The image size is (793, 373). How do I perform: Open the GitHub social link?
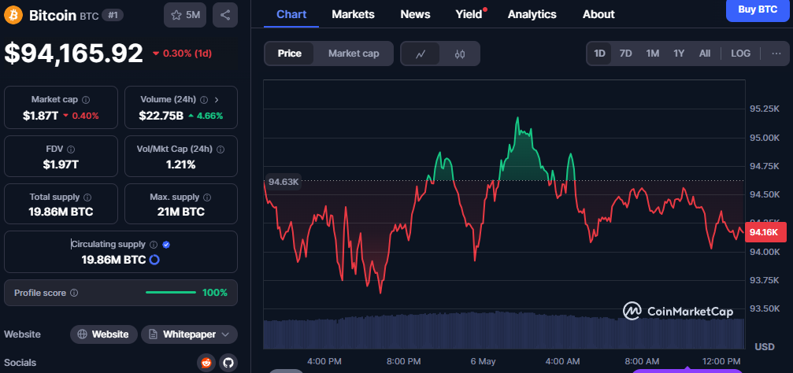[228, 362]
